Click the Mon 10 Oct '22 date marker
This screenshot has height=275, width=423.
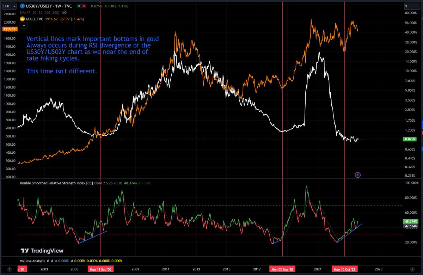[x=344, y=269]
